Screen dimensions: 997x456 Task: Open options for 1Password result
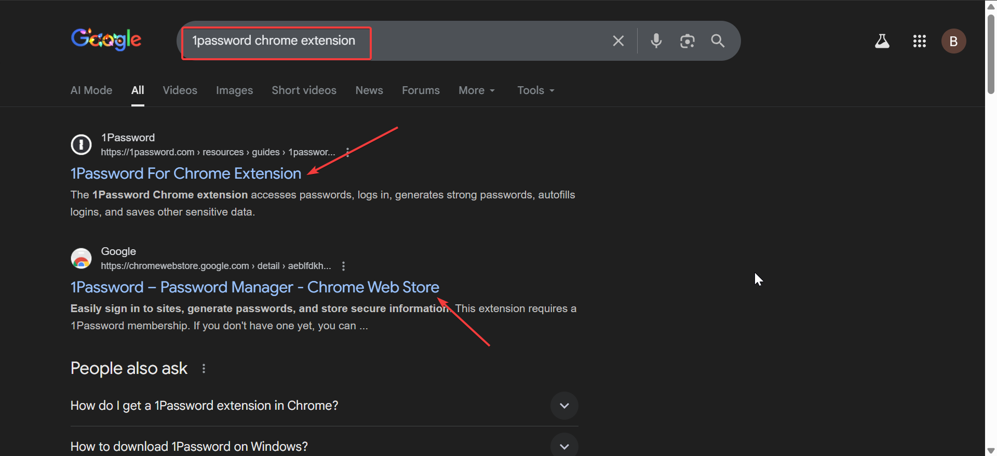[347, 152]
